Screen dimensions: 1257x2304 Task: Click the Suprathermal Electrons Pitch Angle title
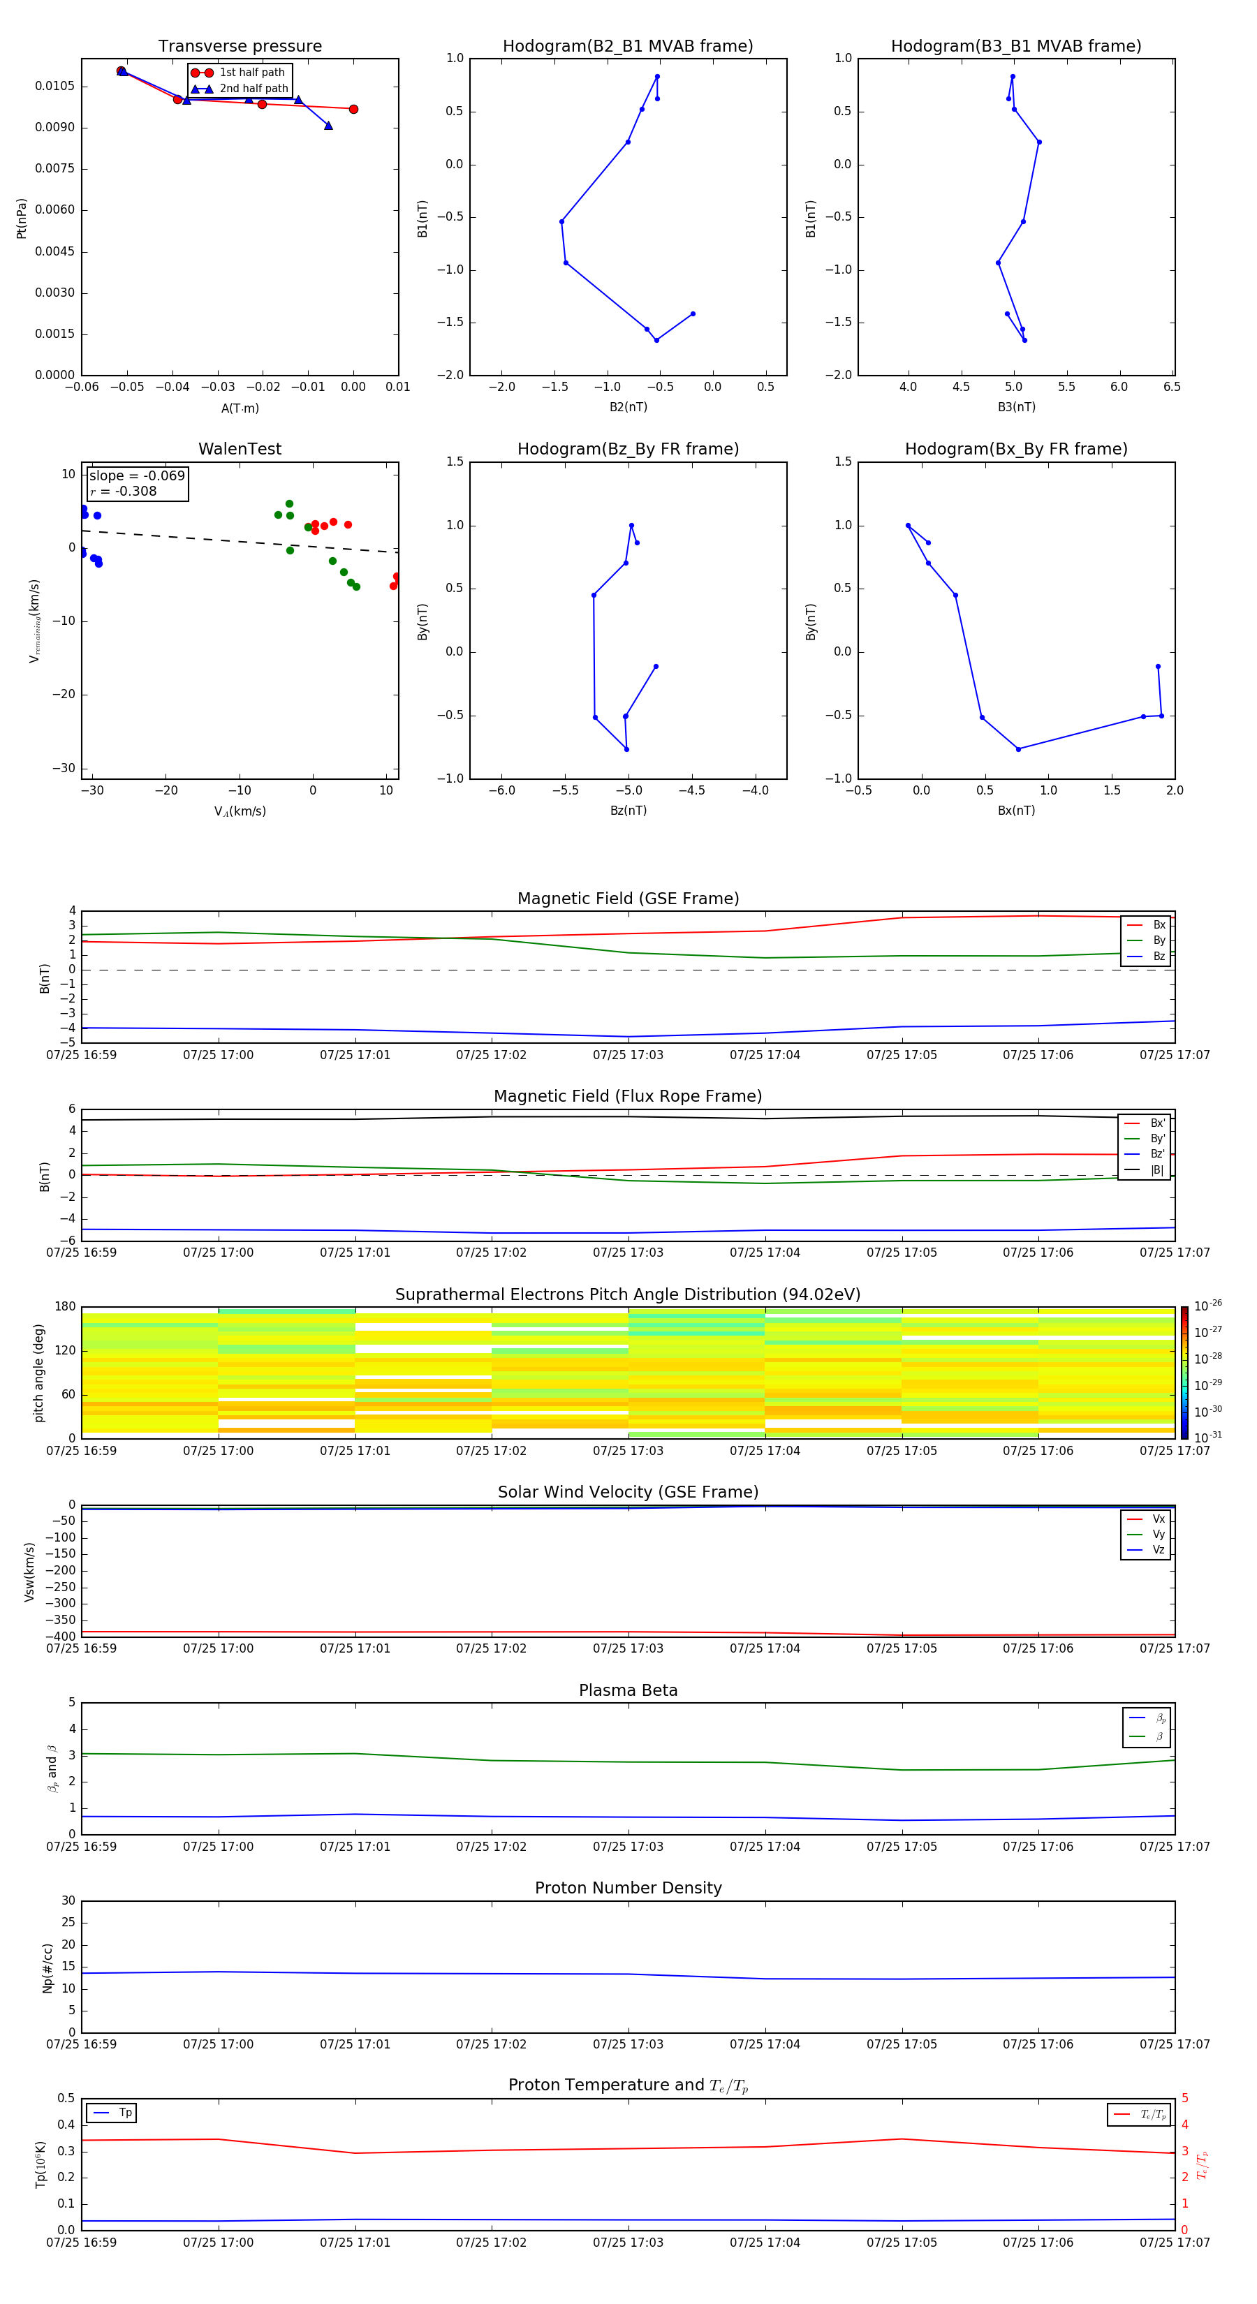point(628,1295)
